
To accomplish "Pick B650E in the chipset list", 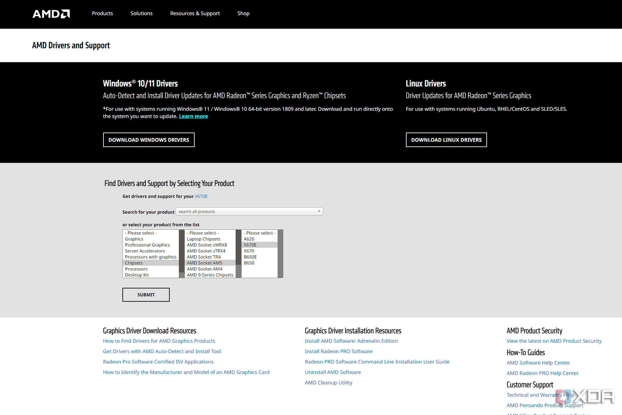I will (x=260, y=257).
